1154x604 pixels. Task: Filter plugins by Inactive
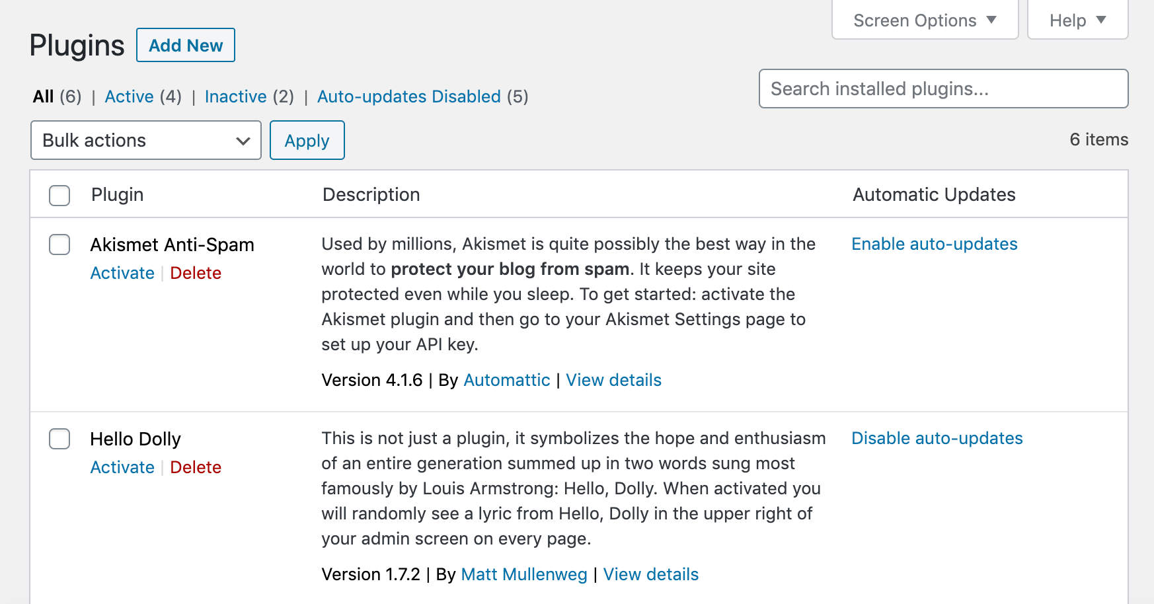[x=236, y=96]
